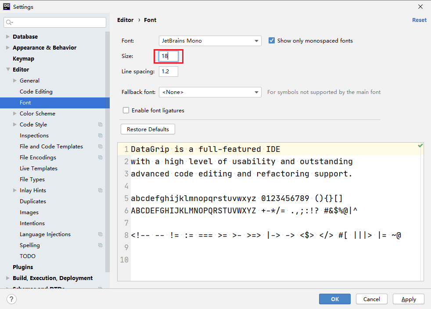
Task: Click the settings search box
Action: pos(55,22)
